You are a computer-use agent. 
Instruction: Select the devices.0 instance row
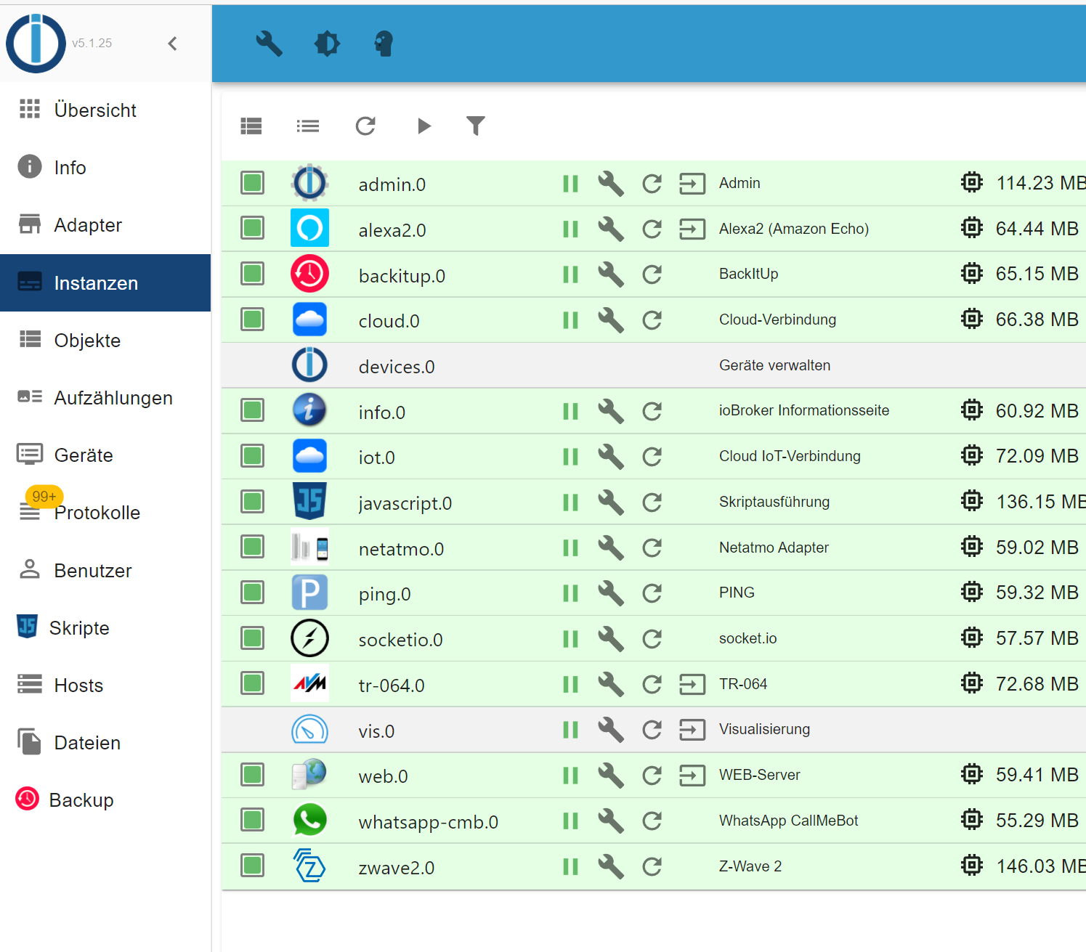[x=397, y=367]
